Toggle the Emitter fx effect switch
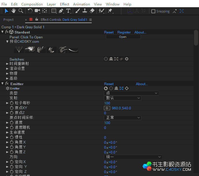This screenshot has height=176, width=199. pyautogui.click(x=7, y=83)
